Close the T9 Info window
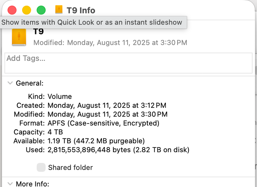The image size is (257, 187). pyautogui.click(x=12, y=10)
